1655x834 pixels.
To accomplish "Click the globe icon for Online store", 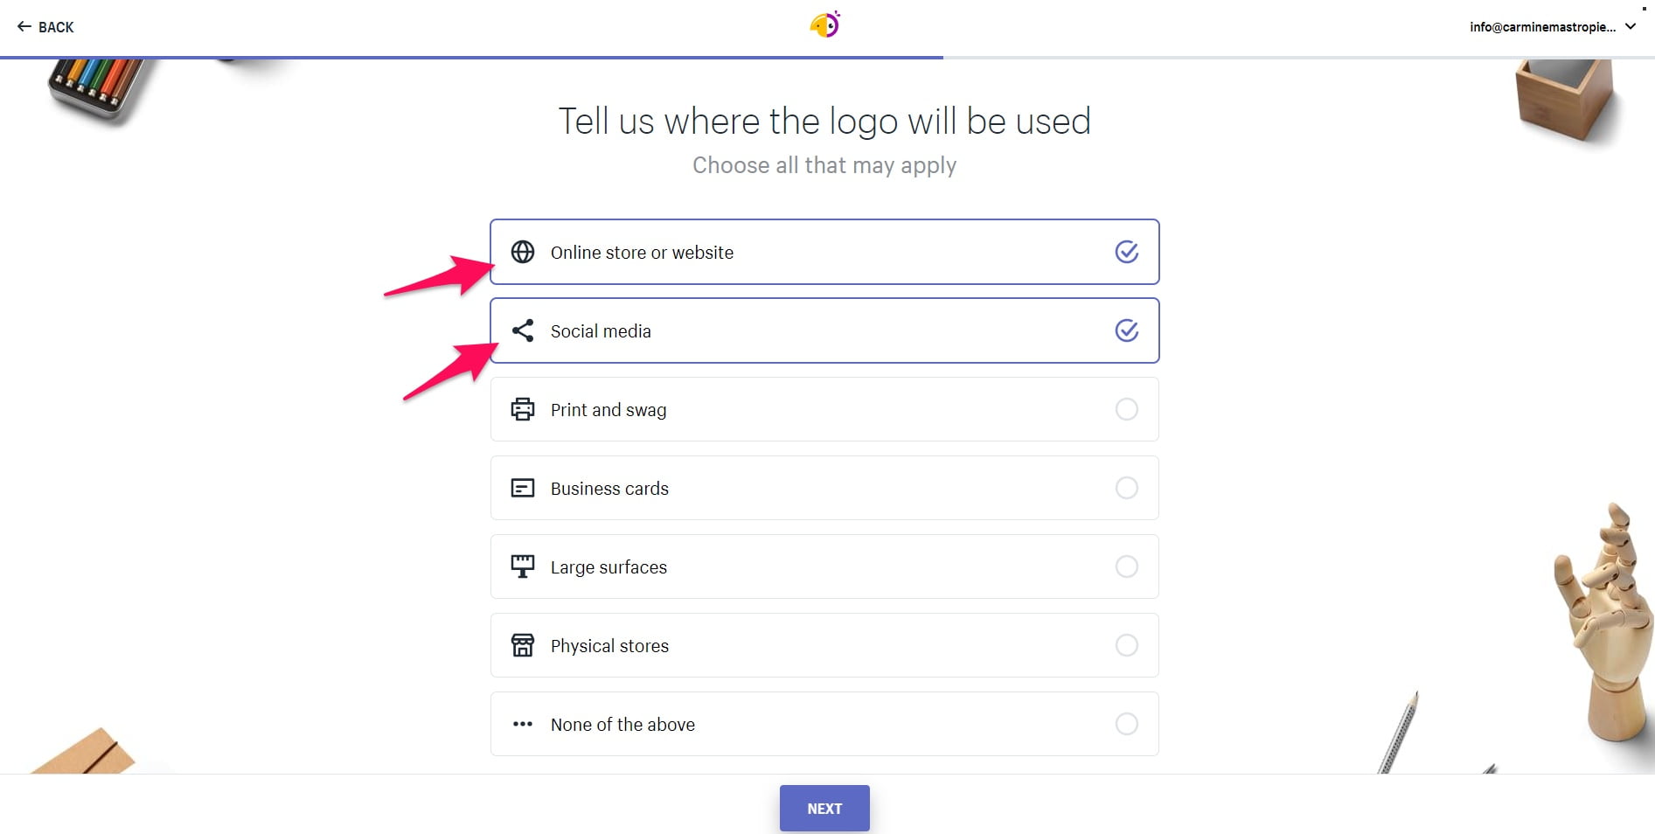I will (x=523, y=252).
